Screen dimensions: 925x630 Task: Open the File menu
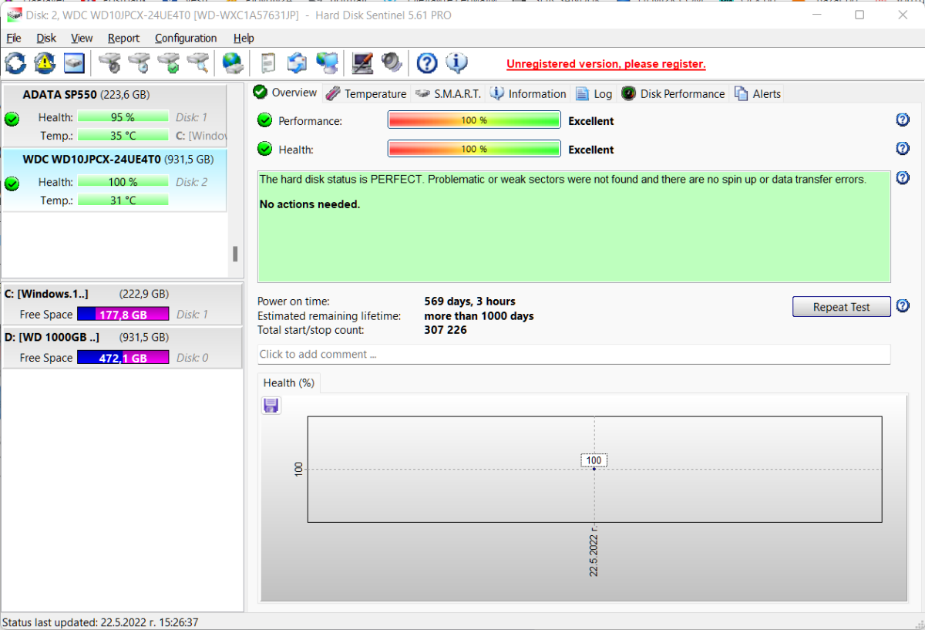pyautogui.click(x=14, y=38)
